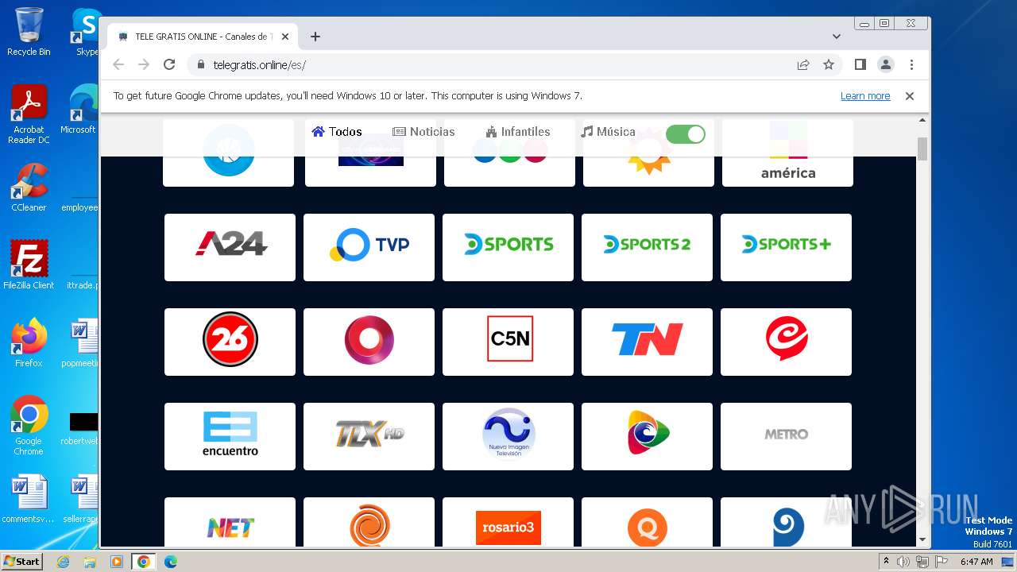The width and height of the screenshot is (1017, 572).
Task: Click the taskbar clock showing 6:47 AM
Action: pyautogui.click(x=976, y=562)
